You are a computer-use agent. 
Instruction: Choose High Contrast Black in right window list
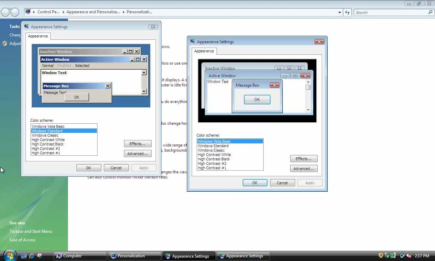[x=230, y=159]
